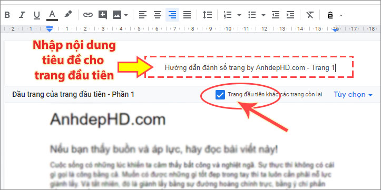381x190 pixels.
Task: Open line spacing options
Action: (x=207, y=15)
